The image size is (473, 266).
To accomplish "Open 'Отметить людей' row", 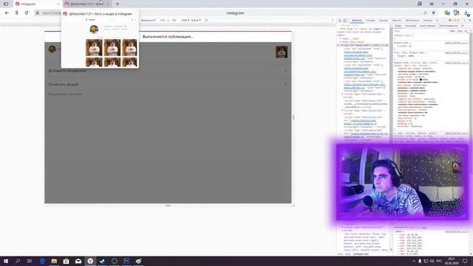I will click(x=168, y=84).
